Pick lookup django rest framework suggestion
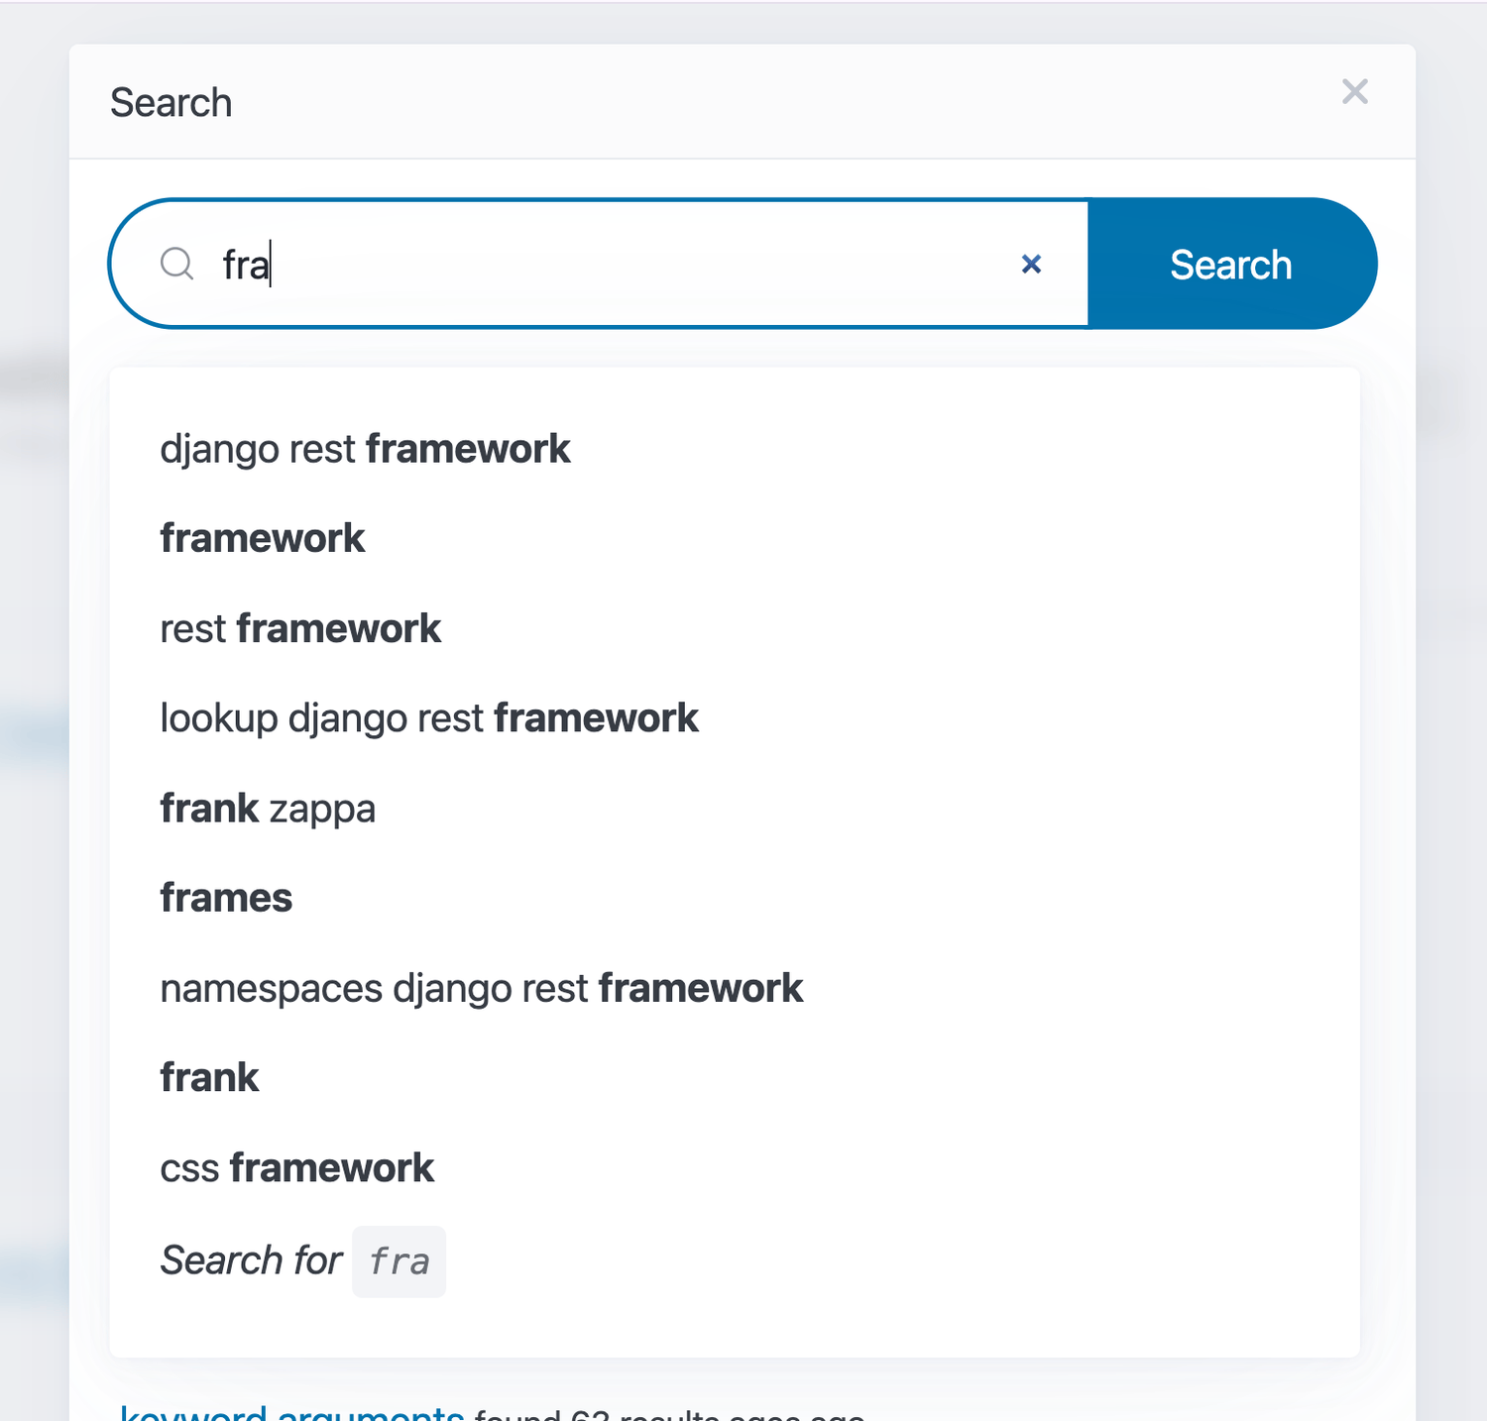This screenshot has height=1421, width=1487. 428,717
